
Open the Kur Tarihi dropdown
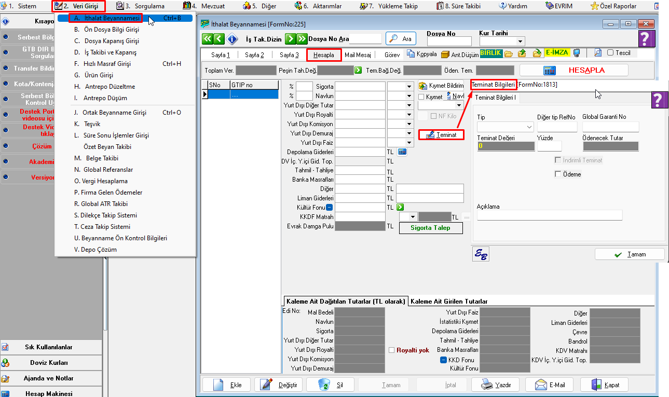pos(520,42)
